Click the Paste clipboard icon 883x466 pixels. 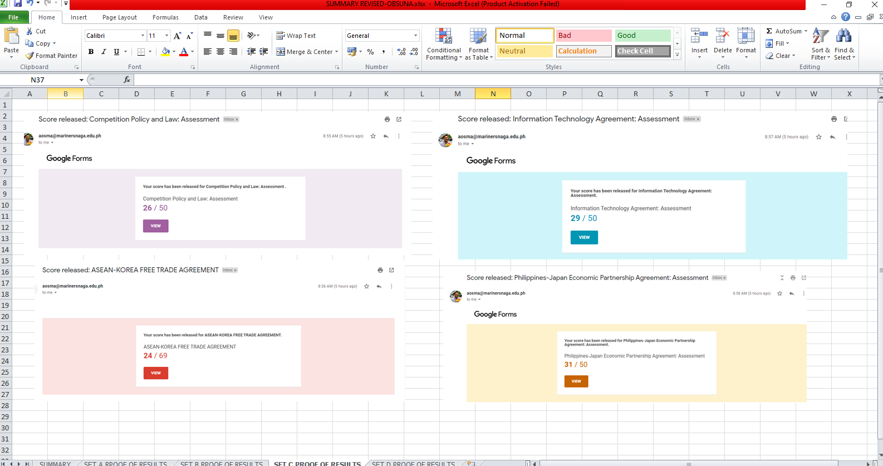click(11, 37)
